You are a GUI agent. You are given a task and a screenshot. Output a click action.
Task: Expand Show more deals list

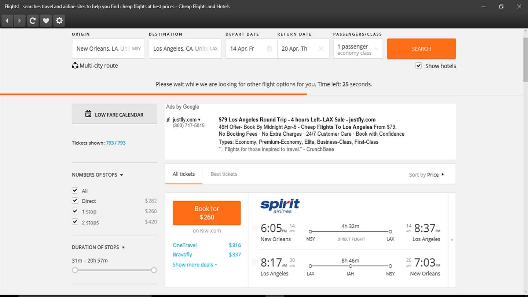tap(195, 265)
